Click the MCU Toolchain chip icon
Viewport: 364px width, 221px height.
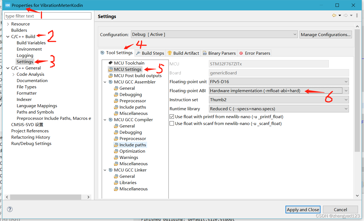[110, 63]
